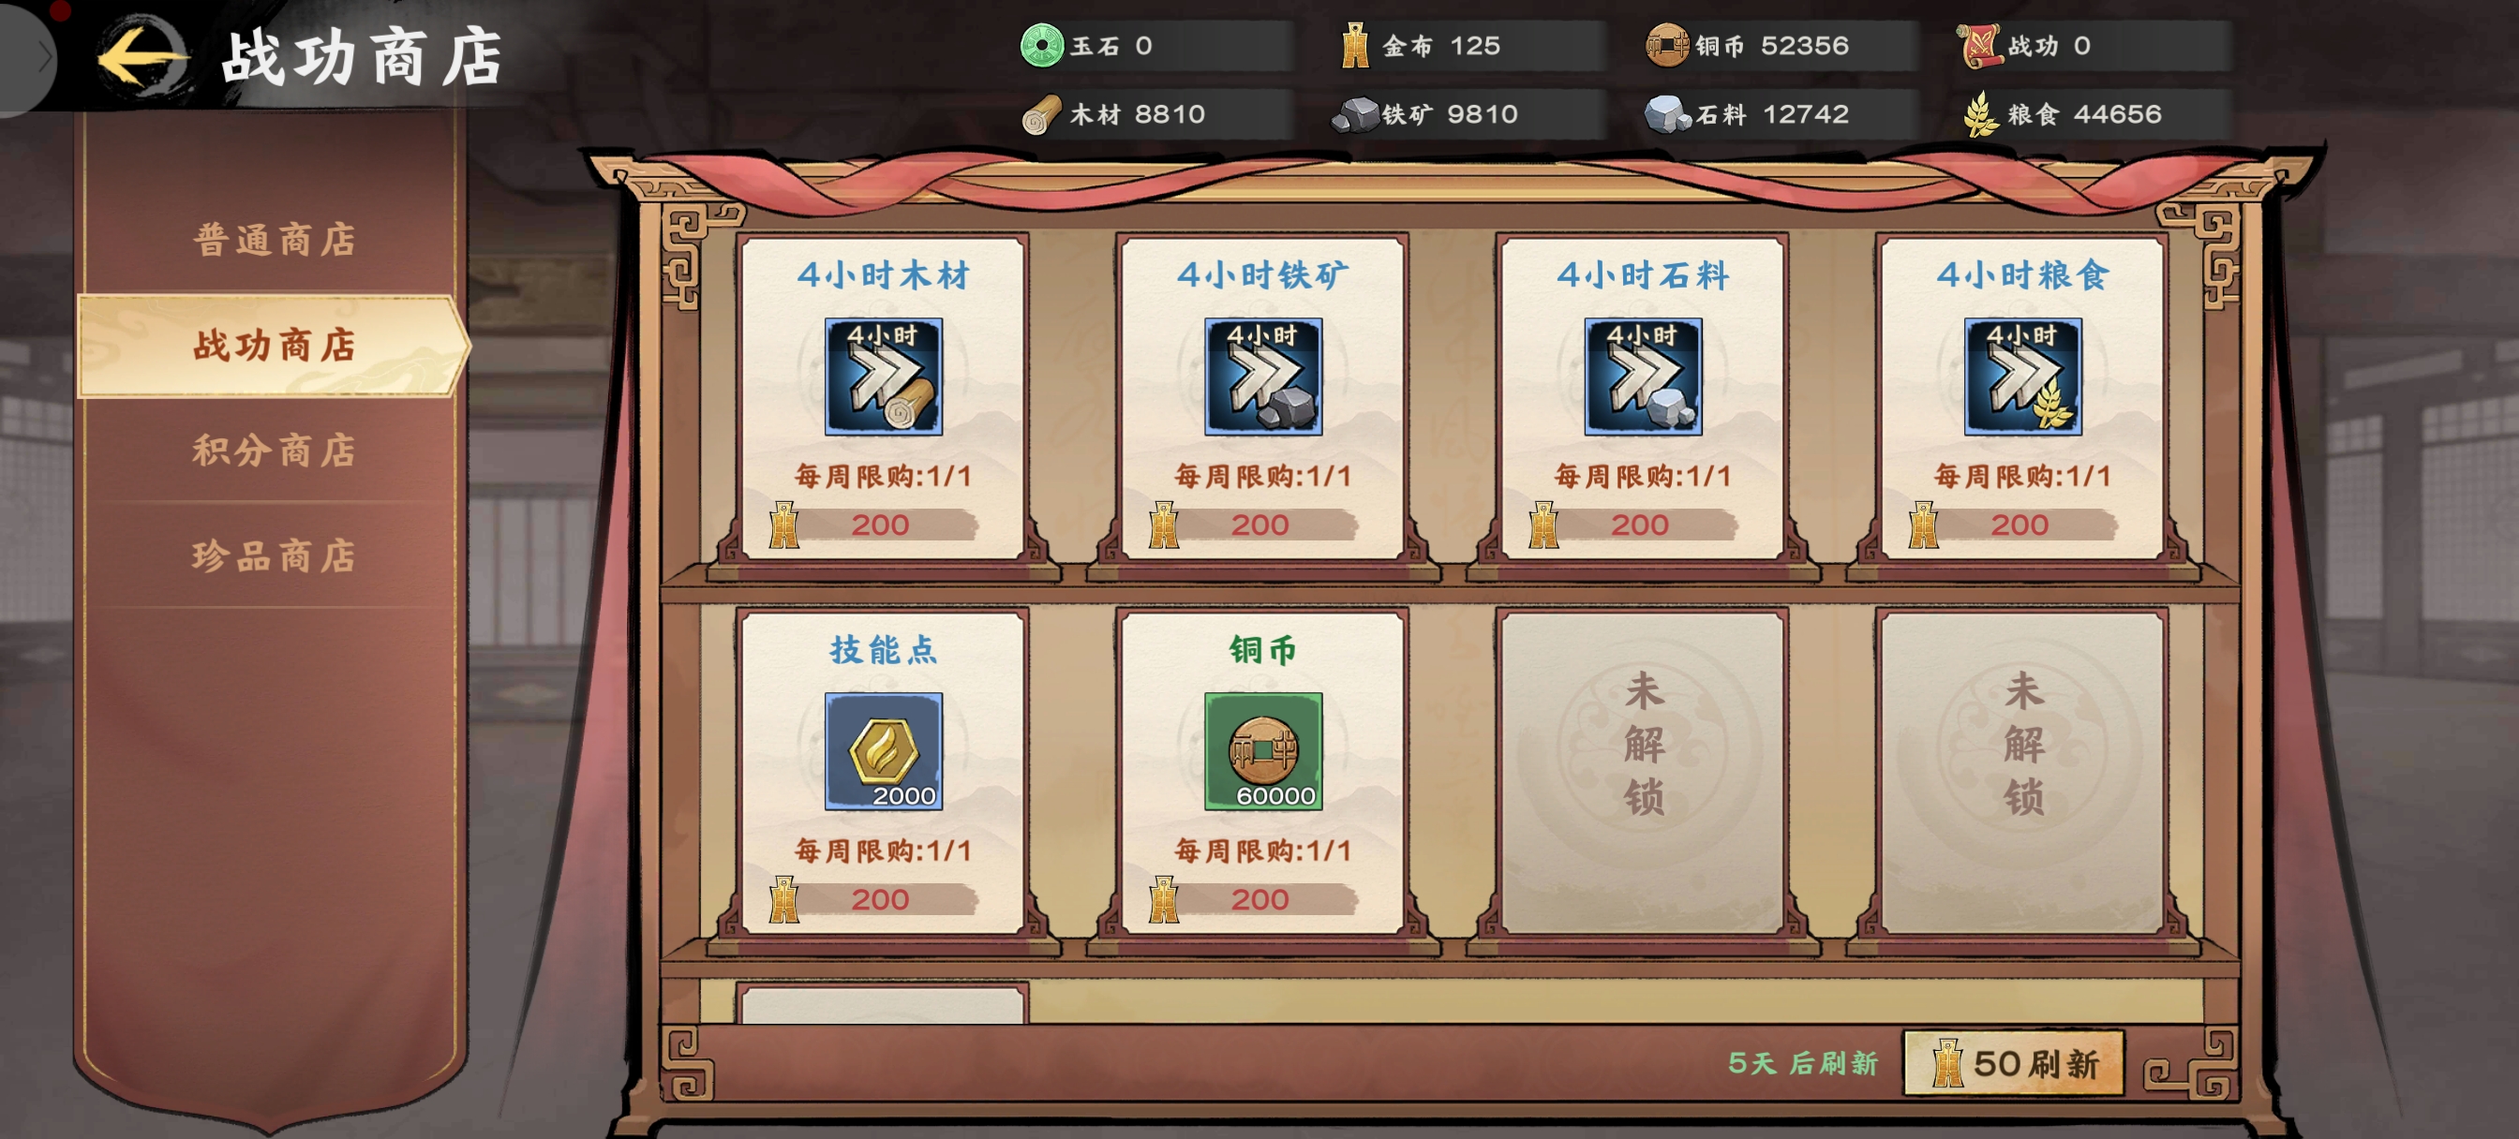Select the 4小时铁矿 speed-up icon

[1262, 377]
